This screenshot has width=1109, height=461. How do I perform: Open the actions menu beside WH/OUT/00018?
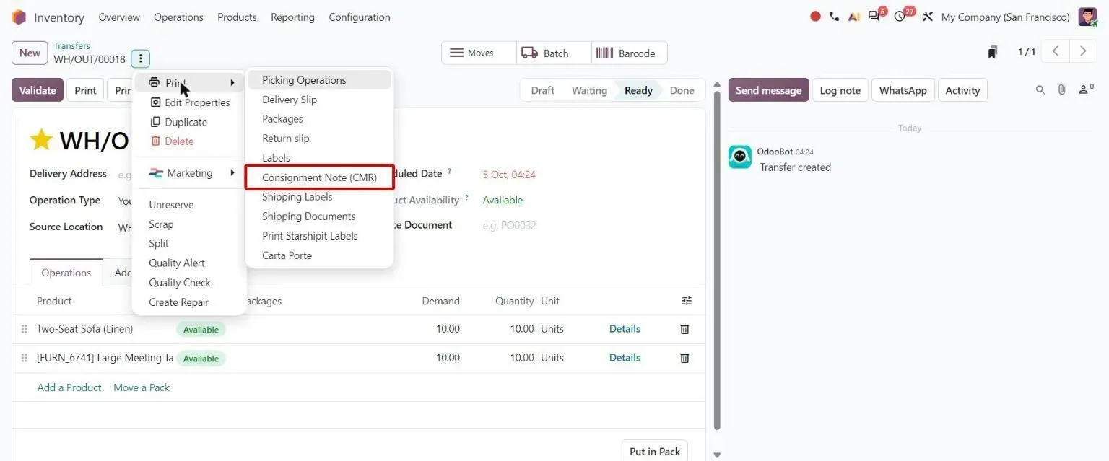point(141,59)
